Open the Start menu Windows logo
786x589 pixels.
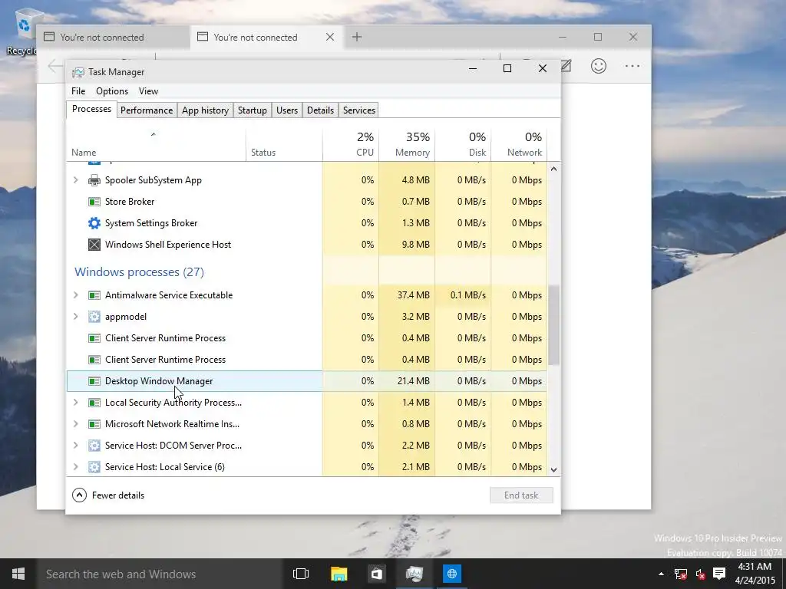pos(18,574)
